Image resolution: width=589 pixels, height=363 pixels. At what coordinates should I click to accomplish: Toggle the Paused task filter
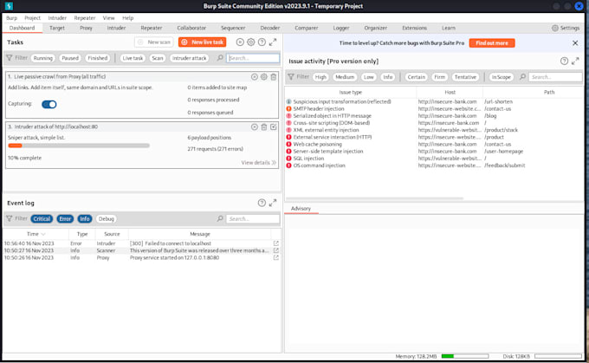pos(70,58)
